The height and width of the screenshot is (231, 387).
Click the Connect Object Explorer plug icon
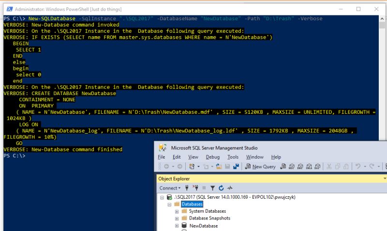click(187, 188)
